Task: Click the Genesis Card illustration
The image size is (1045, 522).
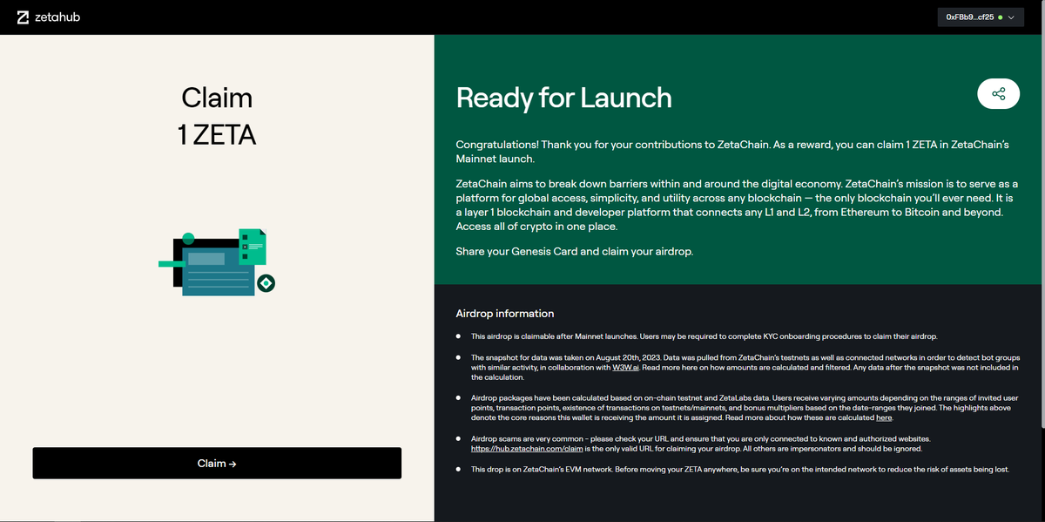Action: tap(218, 262)
